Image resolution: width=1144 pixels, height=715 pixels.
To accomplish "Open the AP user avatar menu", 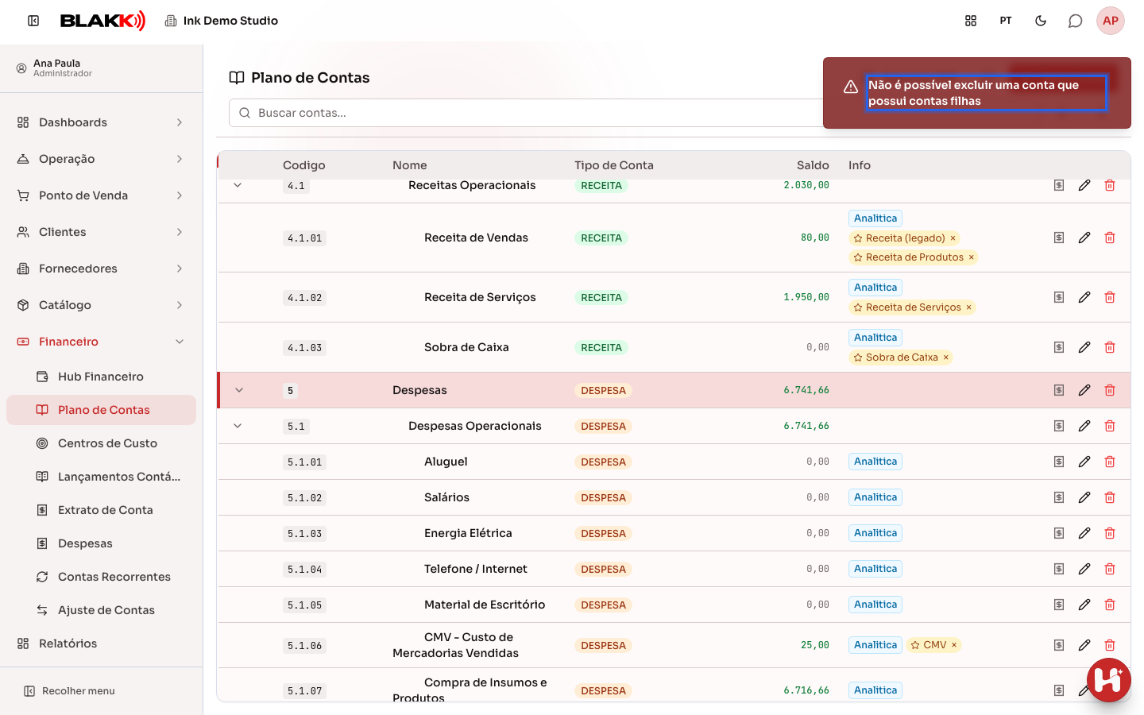I will click(1111, 21).
